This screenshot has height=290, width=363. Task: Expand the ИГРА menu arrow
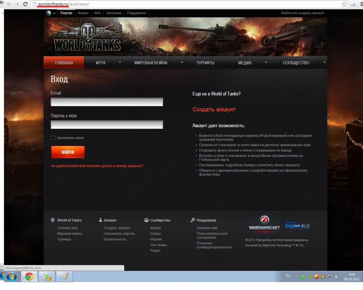[x=120, y=63]
